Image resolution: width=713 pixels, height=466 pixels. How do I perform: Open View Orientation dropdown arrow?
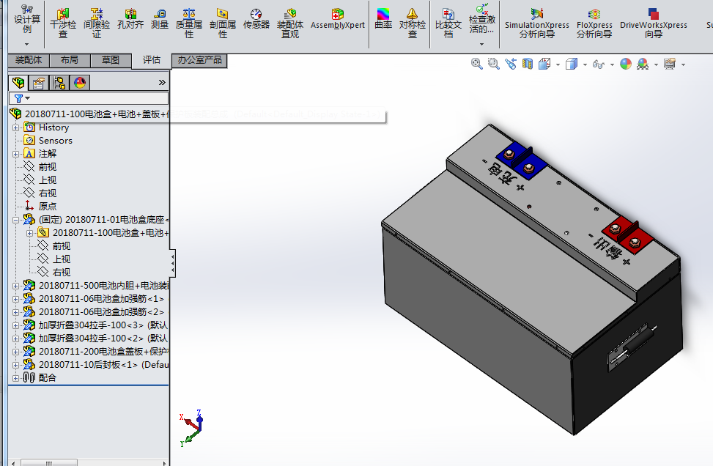click(x=558, y=64)
